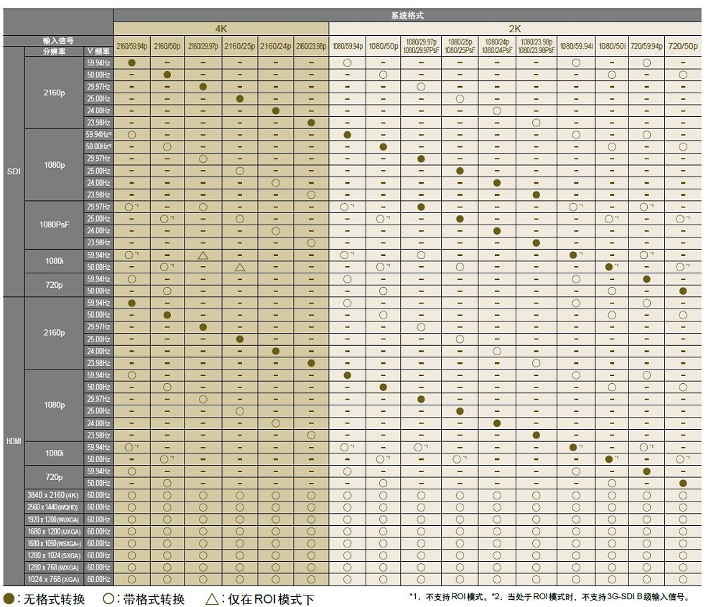Select the 2160p label in the SDI group

[55, 93]
